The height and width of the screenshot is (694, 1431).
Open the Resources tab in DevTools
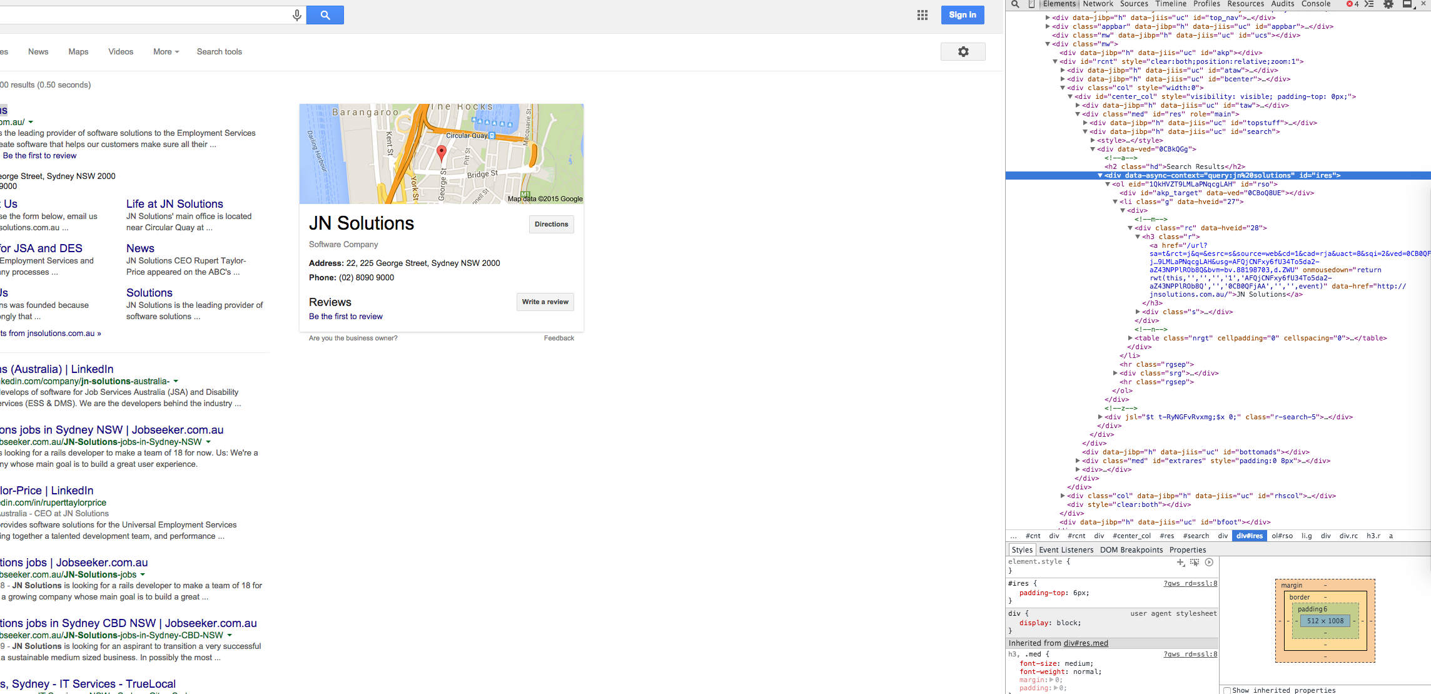[1246, 4]
